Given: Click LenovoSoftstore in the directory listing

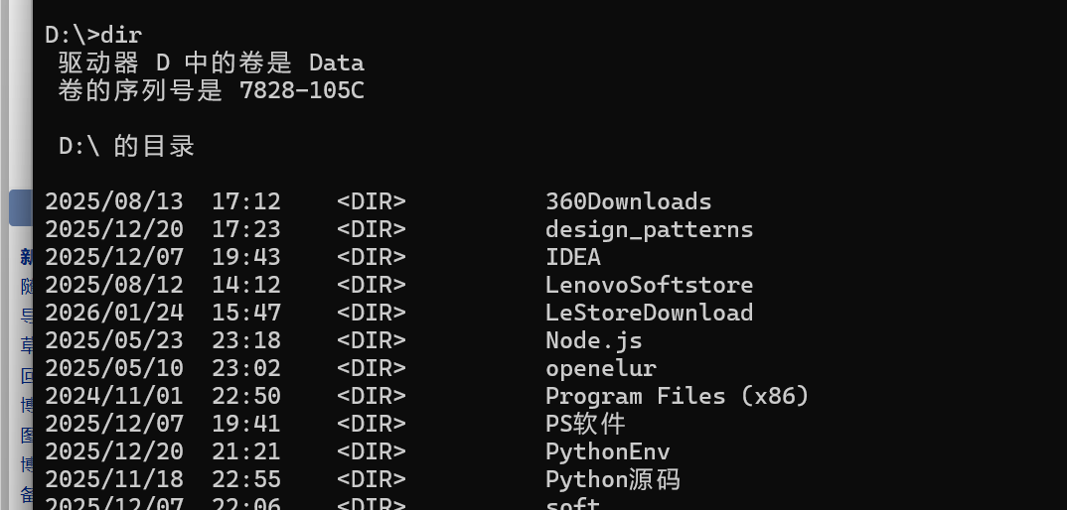Looking at the screenshot, I should tap(649, 285).
